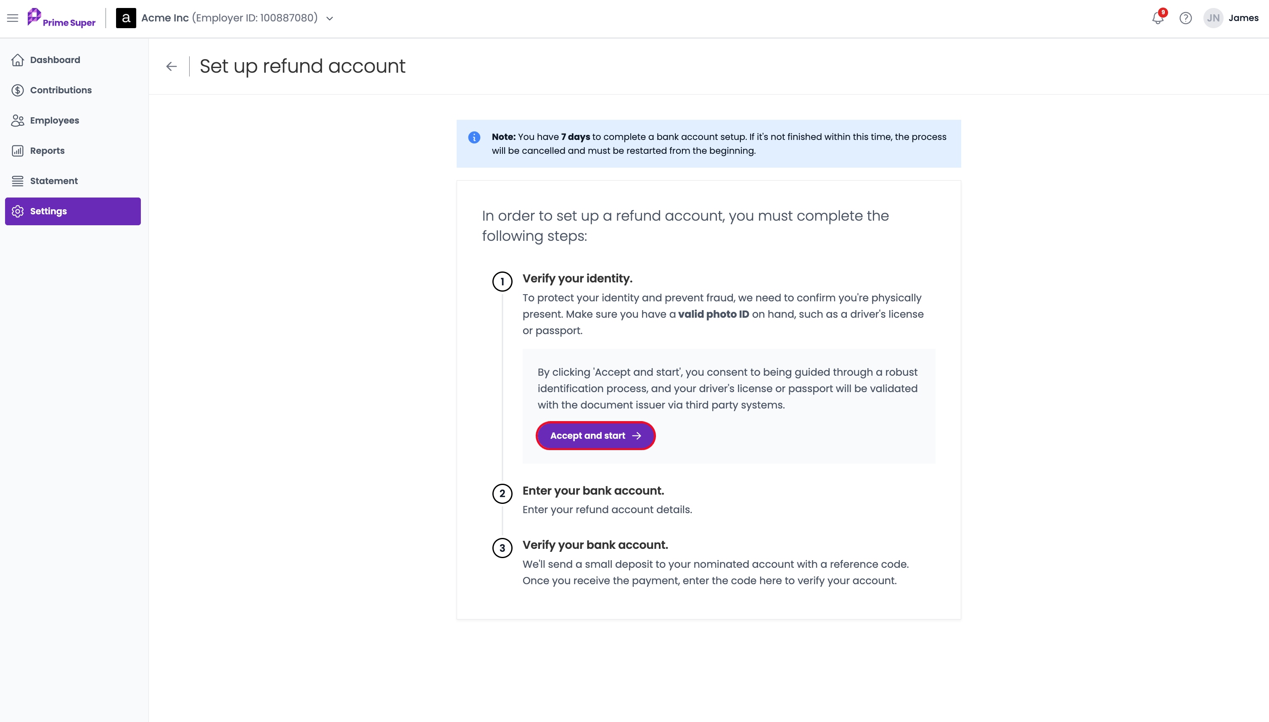The width and height of the screenshot is (1269, 722).
Task: Click the blue info icon in the note
Action: click(x=474, y=137)
